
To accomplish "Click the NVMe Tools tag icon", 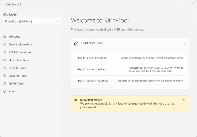I will [x=5, y=83].
